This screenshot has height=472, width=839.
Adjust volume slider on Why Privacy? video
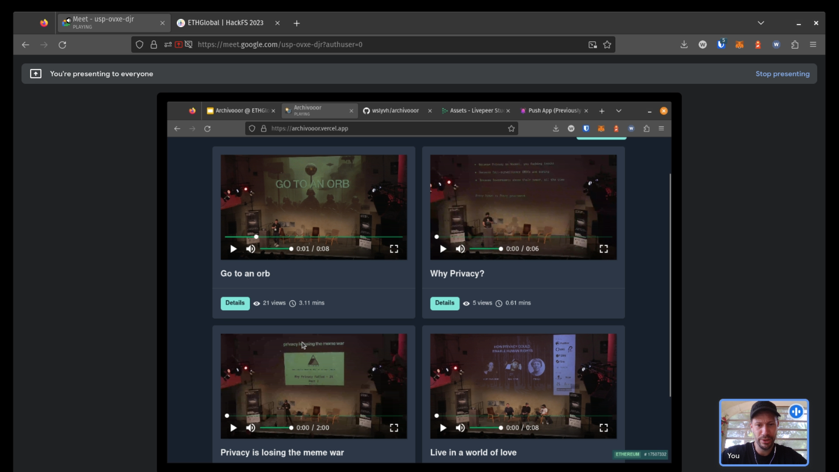[485, 249]
